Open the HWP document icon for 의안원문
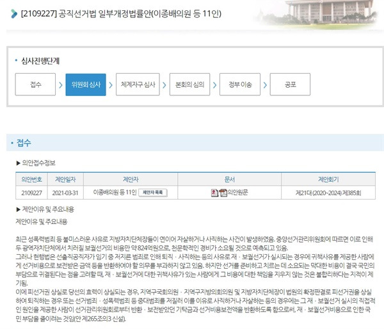Screen dimensions: 384x329 [214, 193]
